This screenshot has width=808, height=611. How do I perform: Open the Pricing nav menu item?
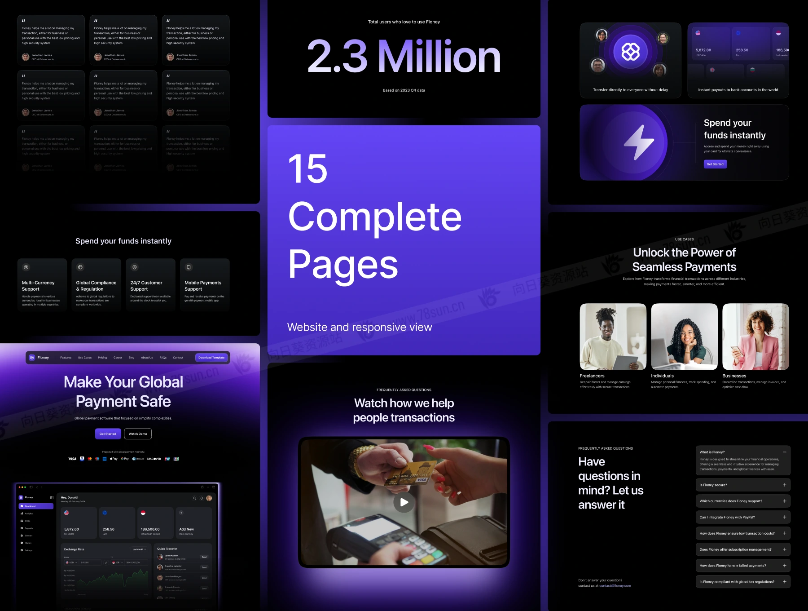tap(102, 358)
